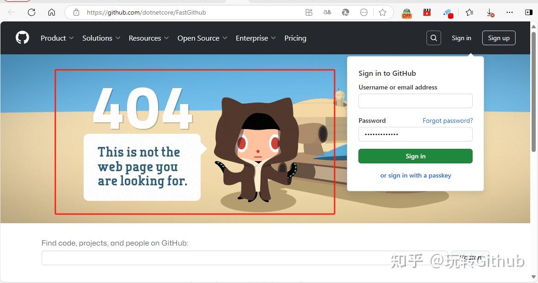Screen dimensions: 538x283
Task: Click sign in with a passkey
Action: tap(415, 175)
